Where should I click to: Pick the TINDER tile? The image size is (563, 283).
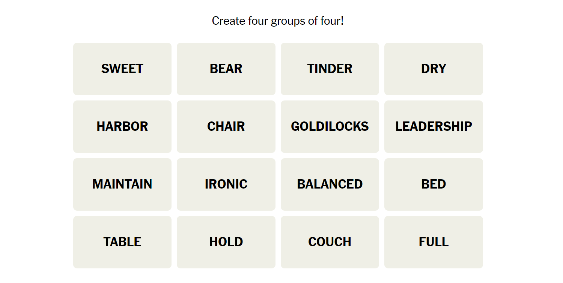pos(330,69)
